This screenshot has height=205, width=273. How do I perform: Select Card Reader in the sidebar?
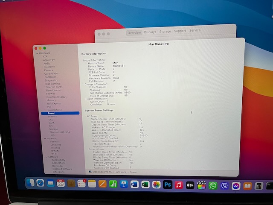(51, 73)
